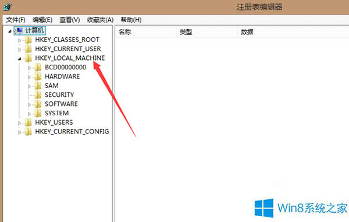The height and width of the screenshot is (222, 349).
Task: Click the HKEY_CLASSES_ROOT folder icon
Action: [x=29, y=40]
